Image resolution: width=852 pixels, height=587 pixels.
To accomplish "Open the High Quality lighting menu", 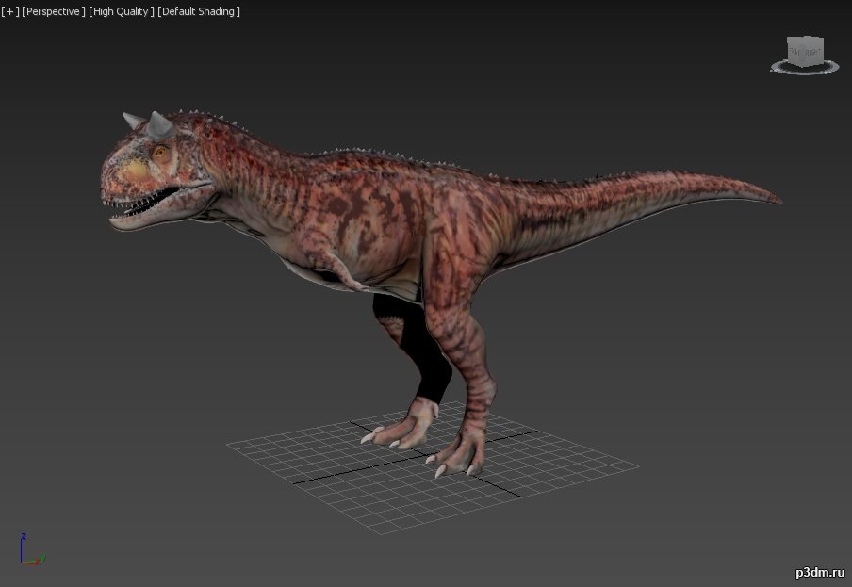I will (x=121, y=11).
